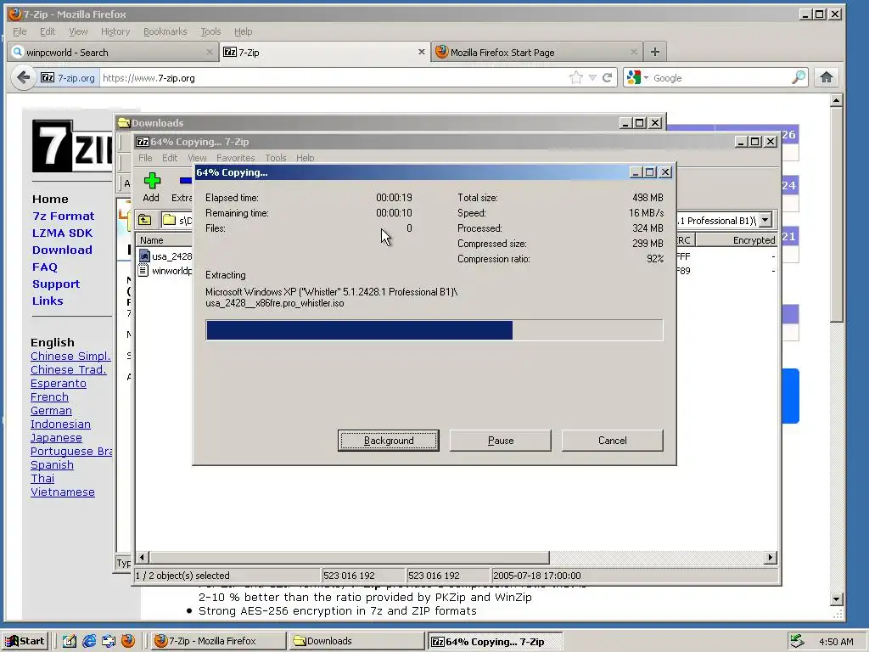Open Firefox Tools menu
Screen dimensions: 869x652
coord(210,31)
